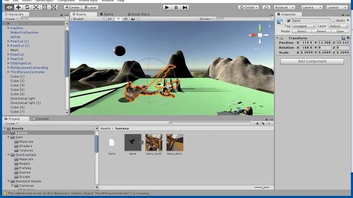353x198 pixels.
Task: Open scene effects image icon
Action: point(133,19)
